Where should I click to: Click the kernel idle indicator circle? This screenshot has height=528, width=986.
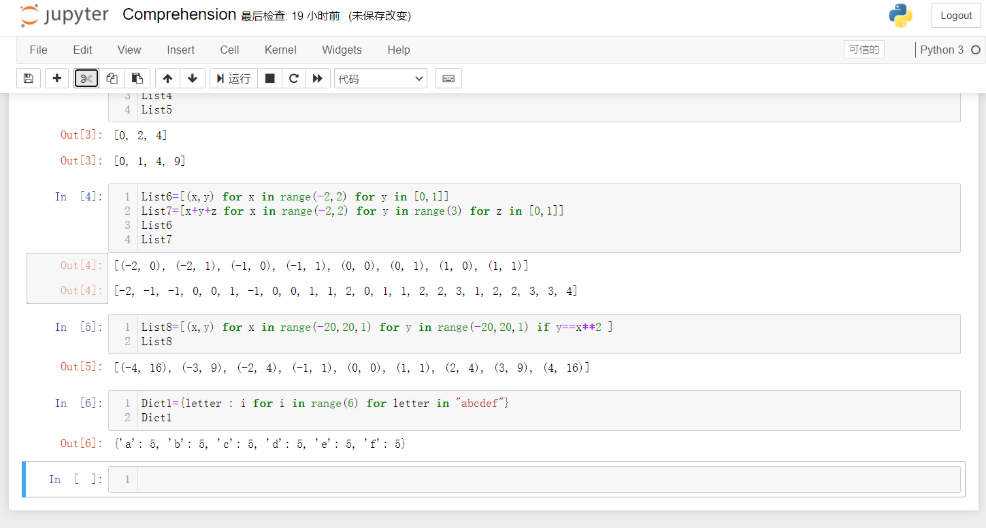click(x=976, y=50)
